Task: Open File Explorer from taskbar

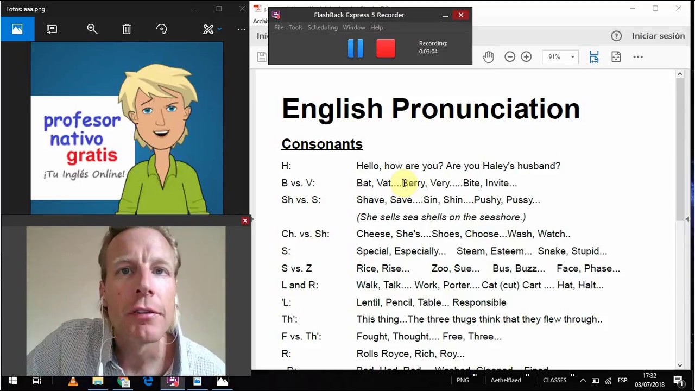Action: (98, 381)
